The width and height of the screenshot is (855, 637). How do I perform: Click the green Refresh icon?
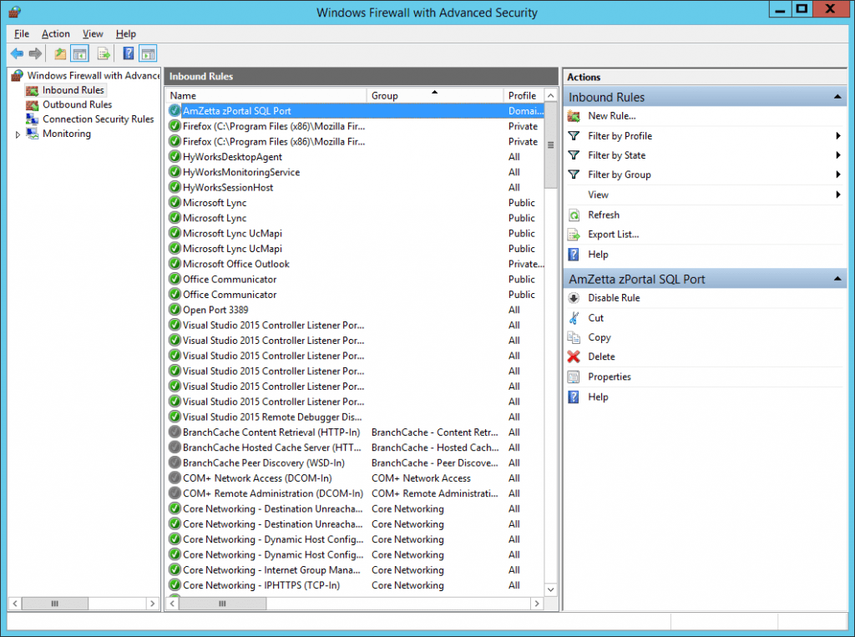pyautogui.click(x=574, y=215)
